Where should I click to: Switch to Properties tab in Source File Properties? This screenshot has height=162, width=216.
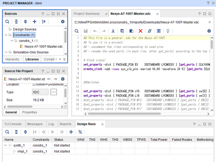coord(30,112)
